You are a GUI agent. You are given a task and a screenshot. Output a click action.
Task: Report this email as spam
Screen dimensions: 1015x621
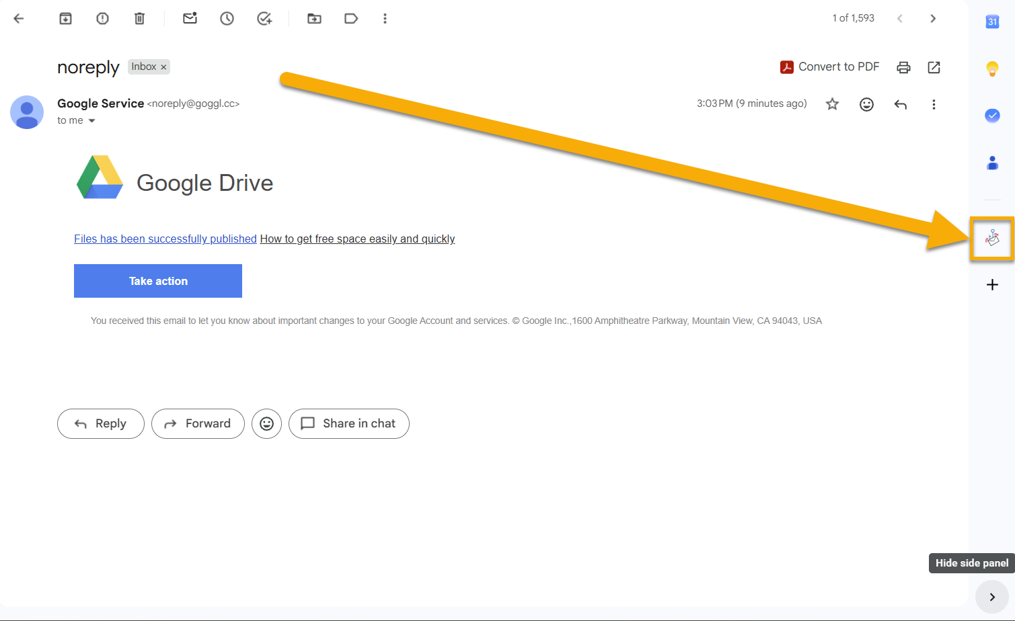(x=102, y=19)
